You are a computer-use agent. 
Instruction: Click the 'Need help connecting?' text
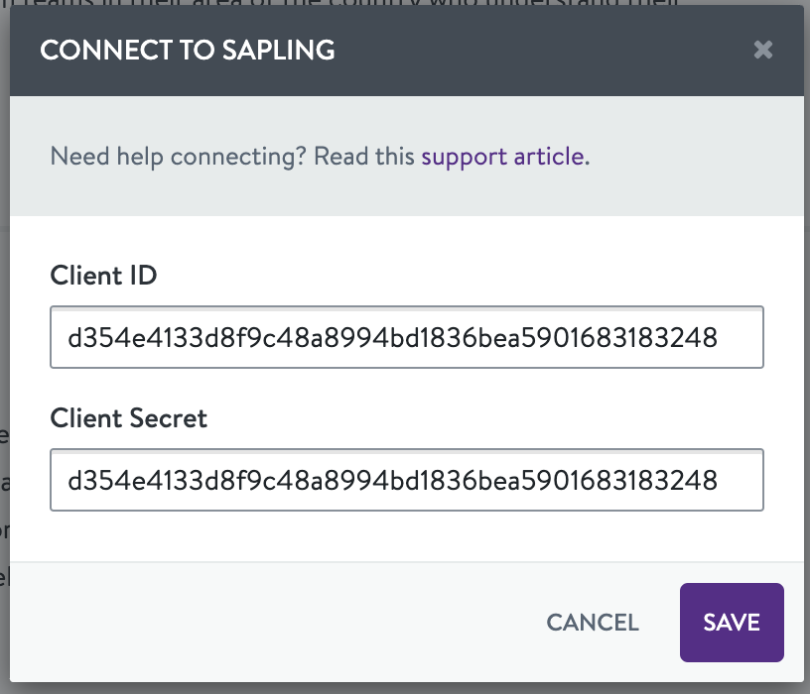click(x=180, y=157)
